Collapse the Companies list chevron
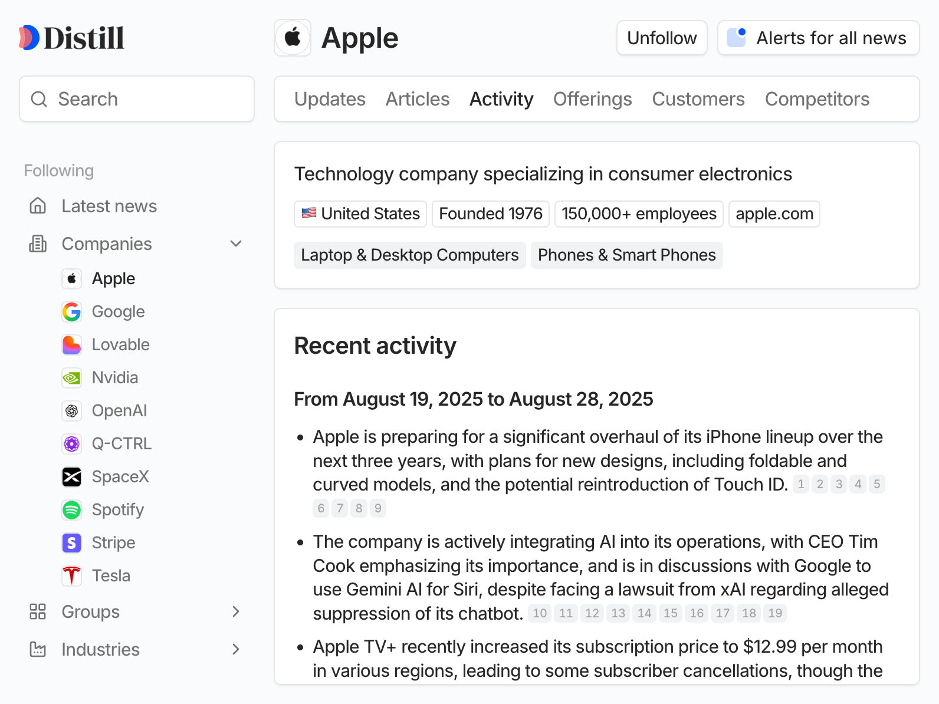Screen dimensions: 939x704 [x=236, y=244]
